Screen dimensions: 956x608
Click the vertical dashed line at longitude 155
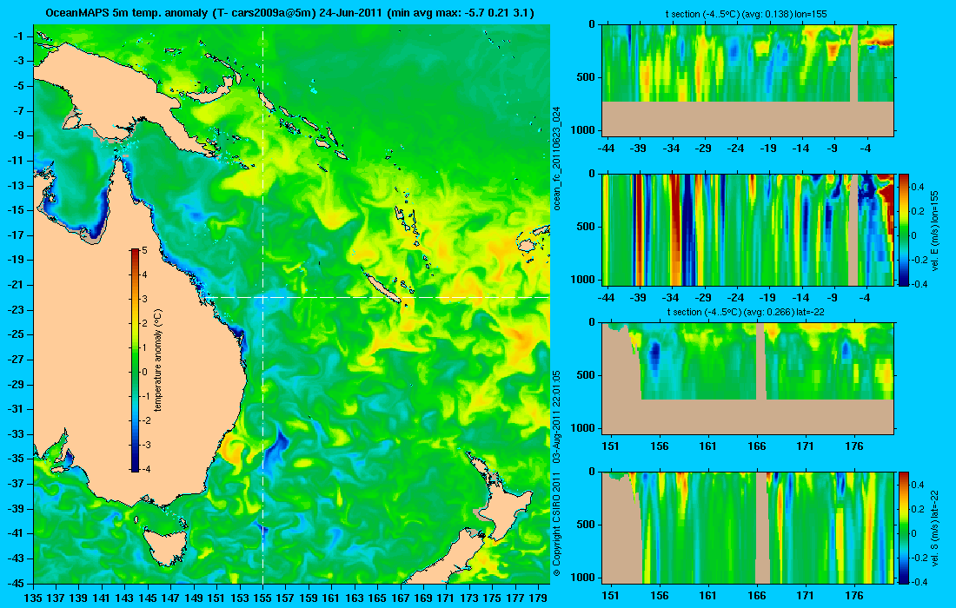[x=262, y=303]
